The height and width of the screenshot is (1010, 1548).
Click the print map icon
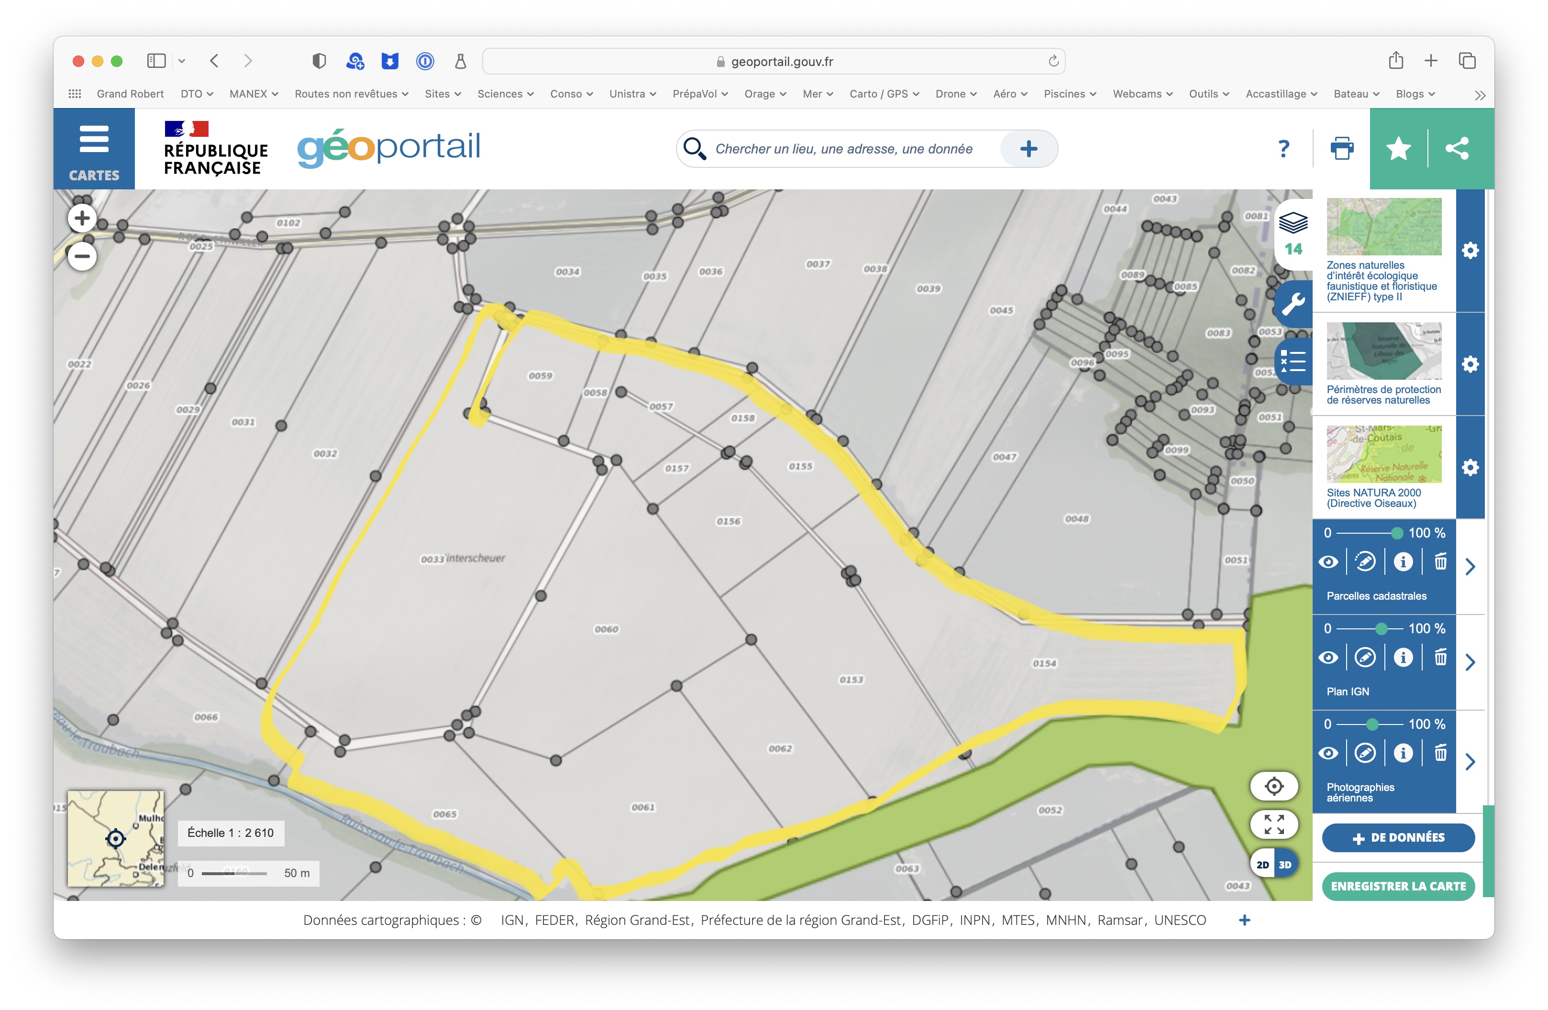pos(1342,148)
